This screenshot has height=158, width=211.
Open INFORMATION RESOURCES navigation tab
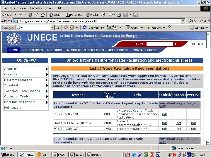(x=85, y=50)
